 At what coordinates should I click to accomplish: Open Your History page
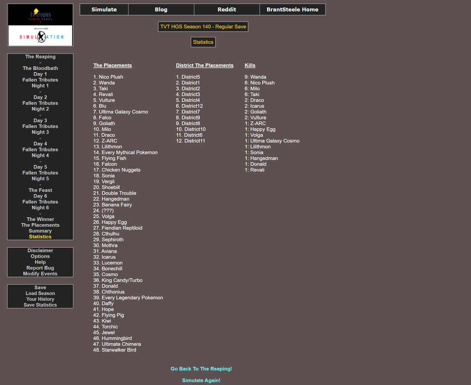(x=40, y=299)
